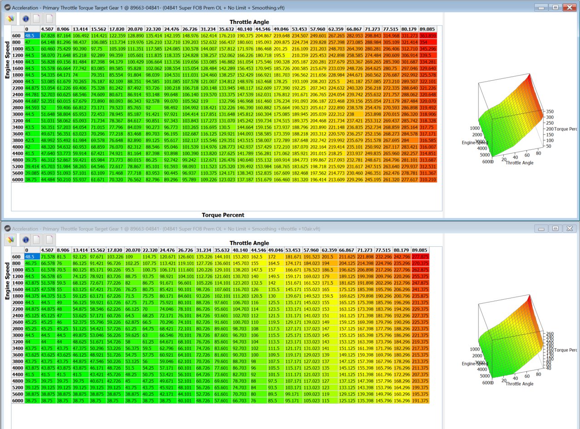The width and height of the screenshot is (580, 429).
Task: Open the blue info icon in the bottom window
Action: pos(25,239)
